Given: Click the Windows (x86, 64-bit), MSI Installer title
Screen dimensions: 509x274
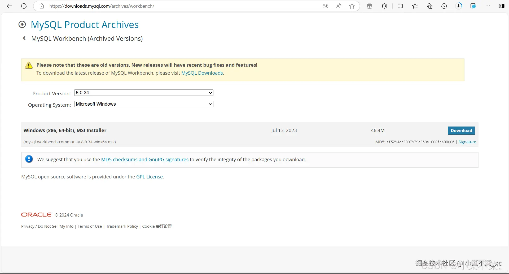Looking at the screenshot, I should [x=65, y=131].
